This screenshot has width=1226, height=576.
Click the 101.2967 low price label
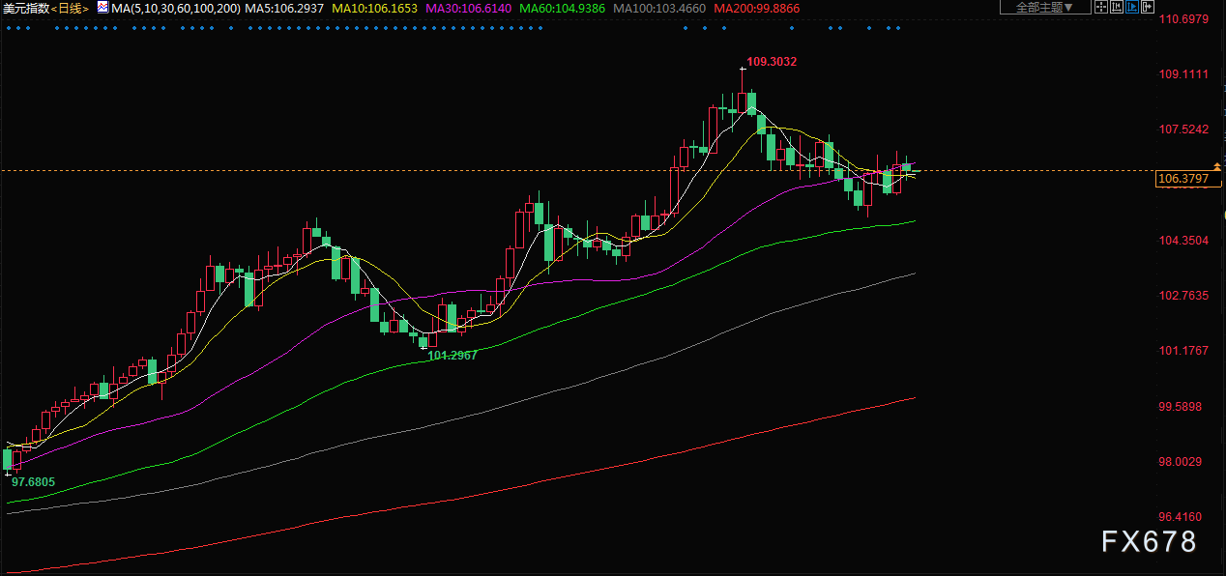[452, 356]
